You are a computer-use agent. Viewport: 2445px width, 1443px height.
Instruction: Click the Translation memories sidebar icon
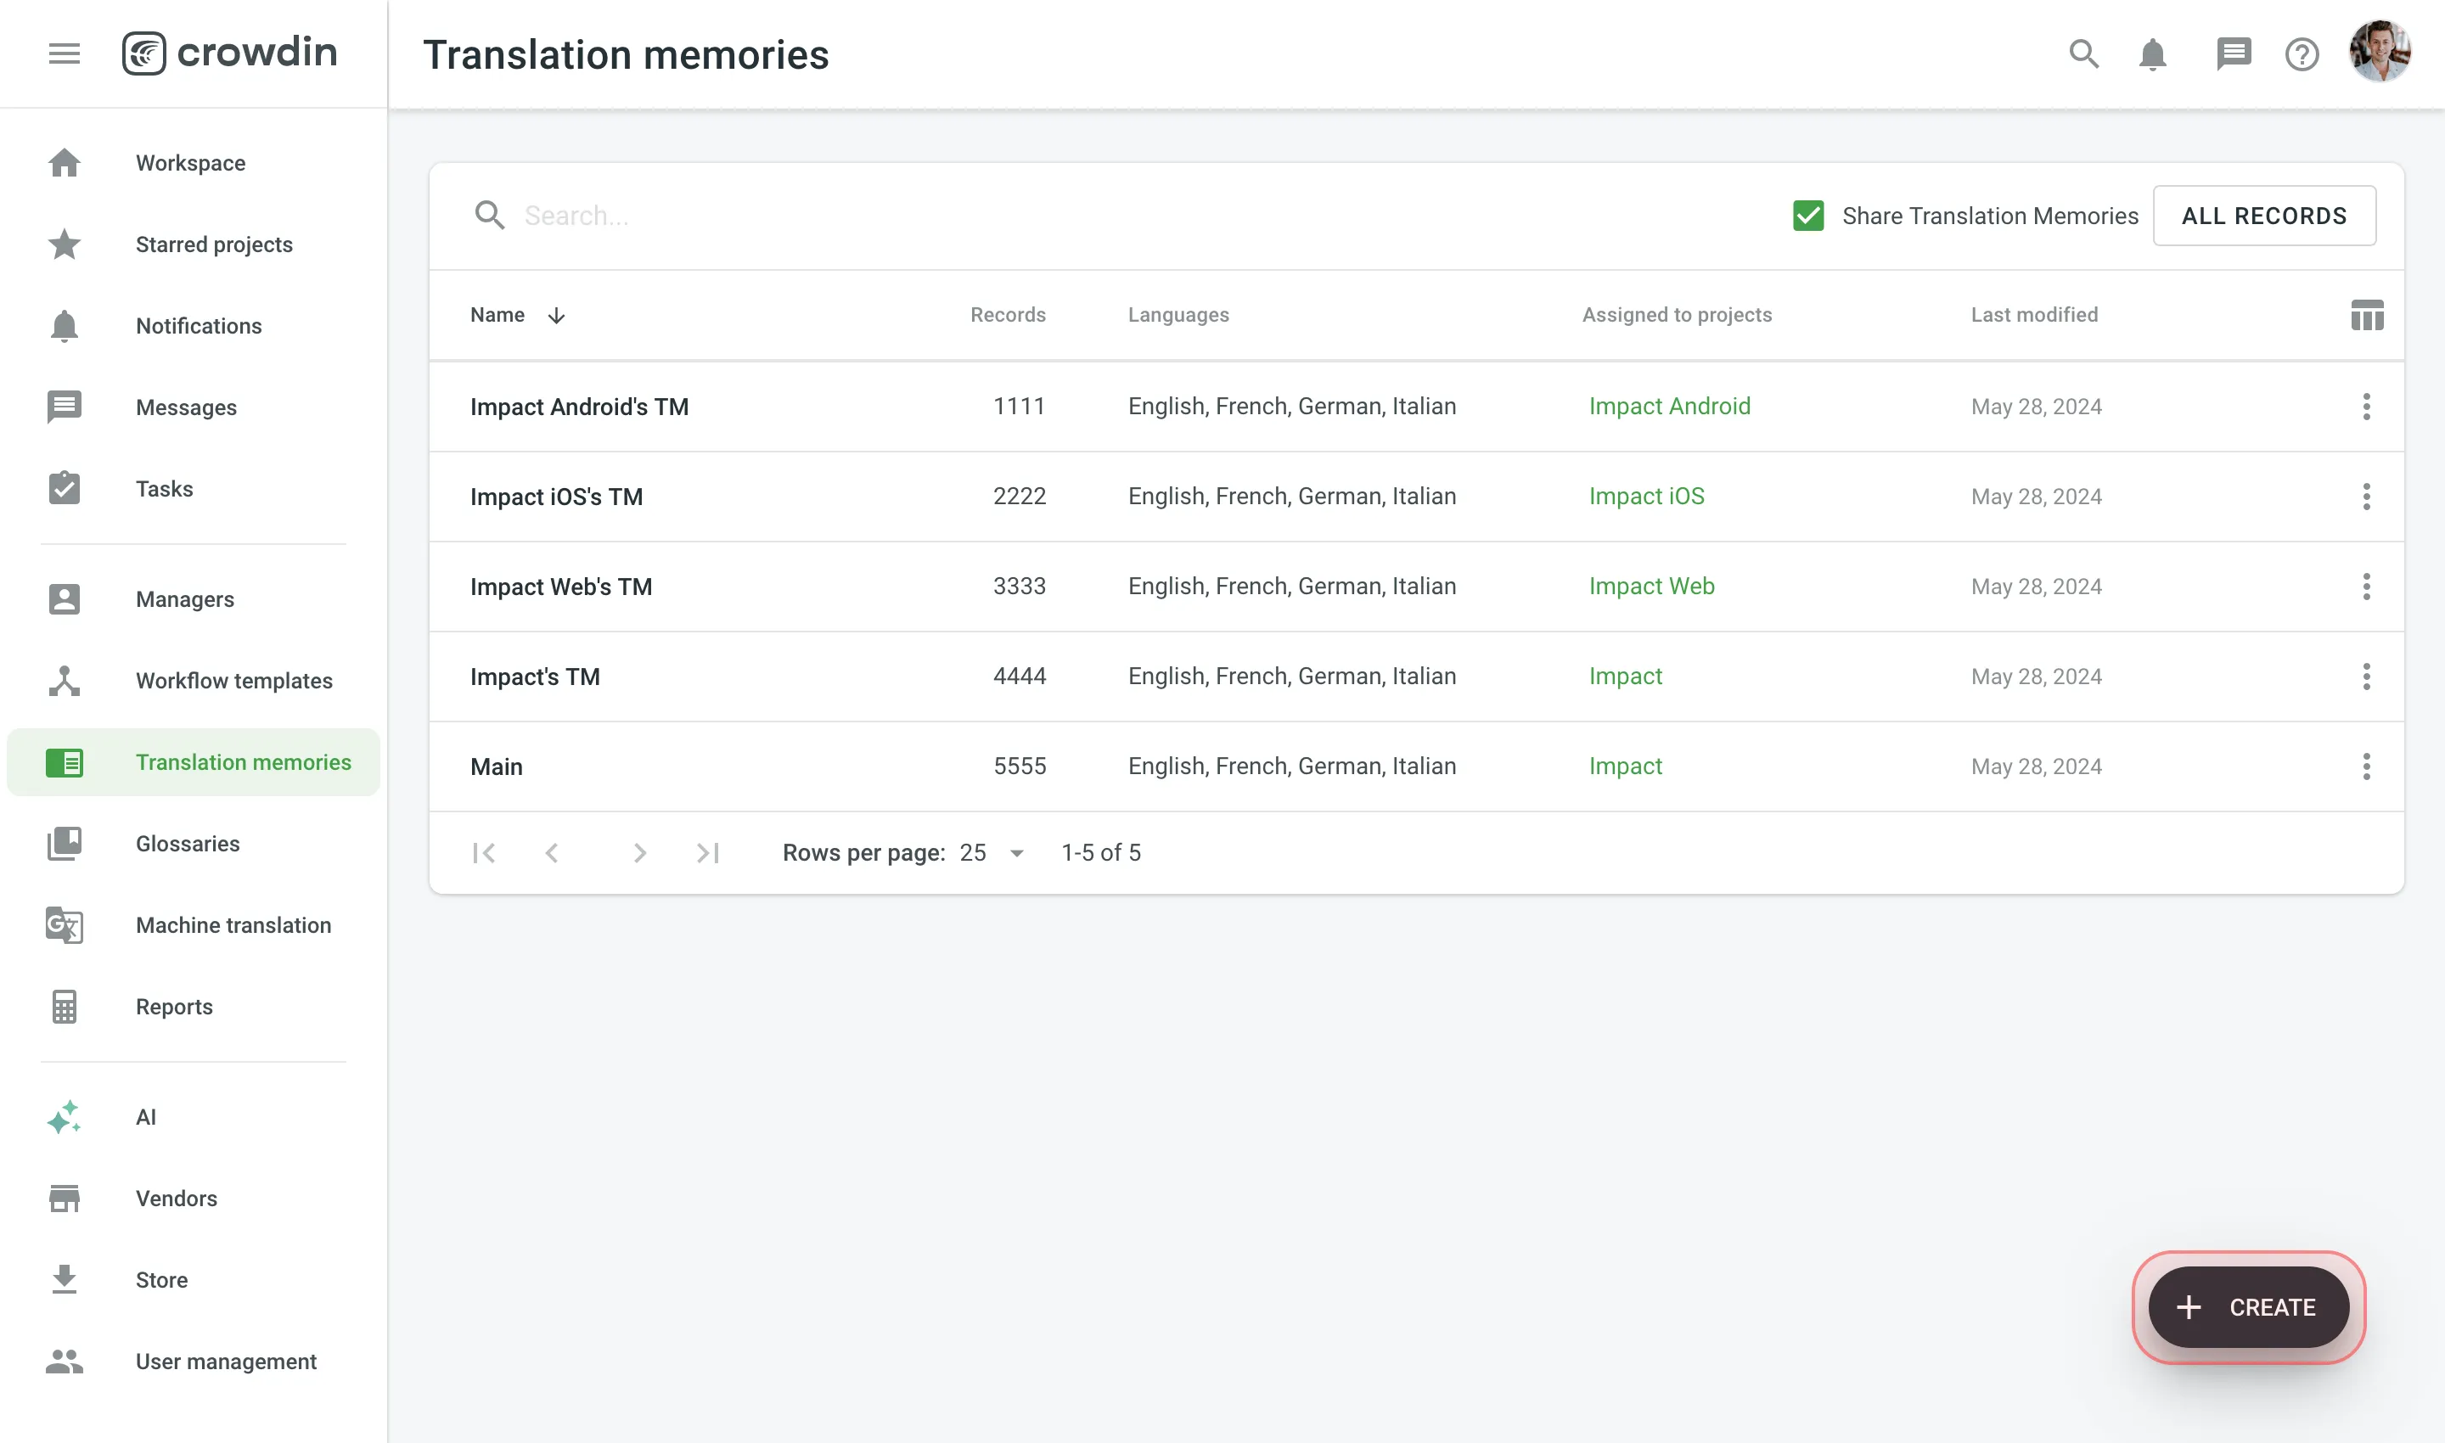pos(65,762)
